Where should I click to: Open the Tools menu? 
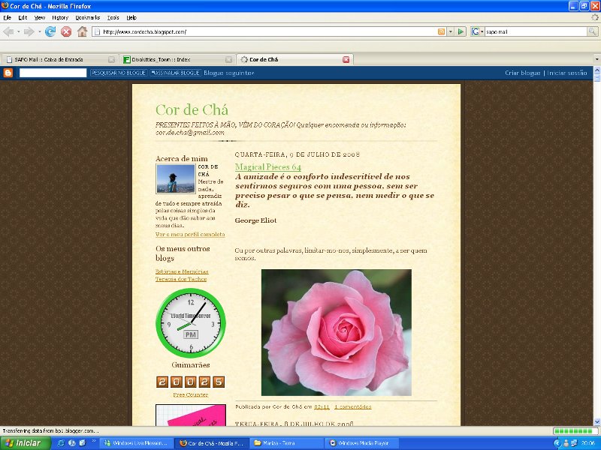113,17
